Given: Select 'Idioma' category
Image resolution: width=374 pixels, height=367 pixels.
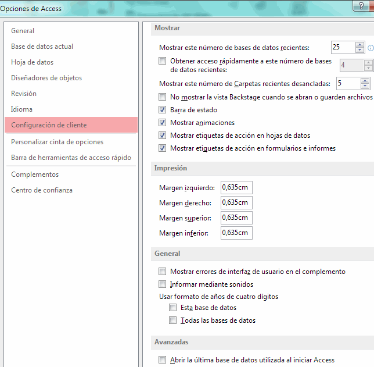Looking at the screenshot, I should pos(71,109).
